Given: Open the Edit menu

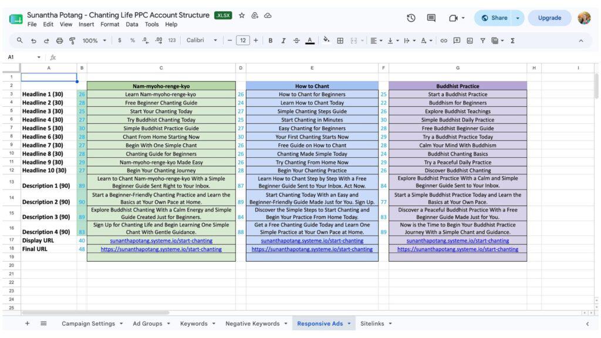Looking at the screenshot, I should point(48,24).
